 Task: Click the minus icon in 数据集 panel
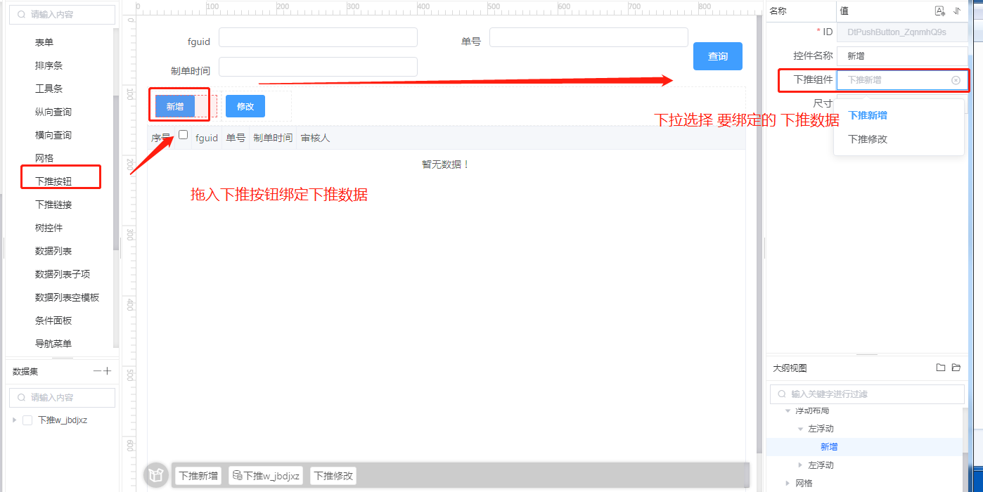point(97,371)
